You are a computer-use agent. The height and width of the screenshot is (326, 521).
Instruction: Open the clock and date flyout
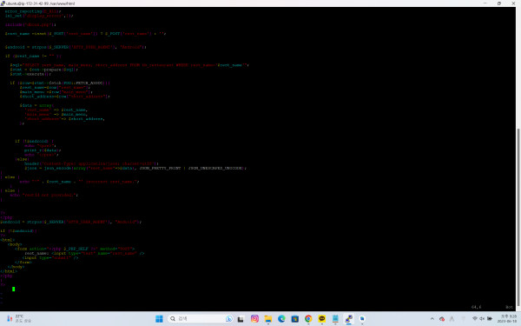pyautogui.click(x=507, y=319)
